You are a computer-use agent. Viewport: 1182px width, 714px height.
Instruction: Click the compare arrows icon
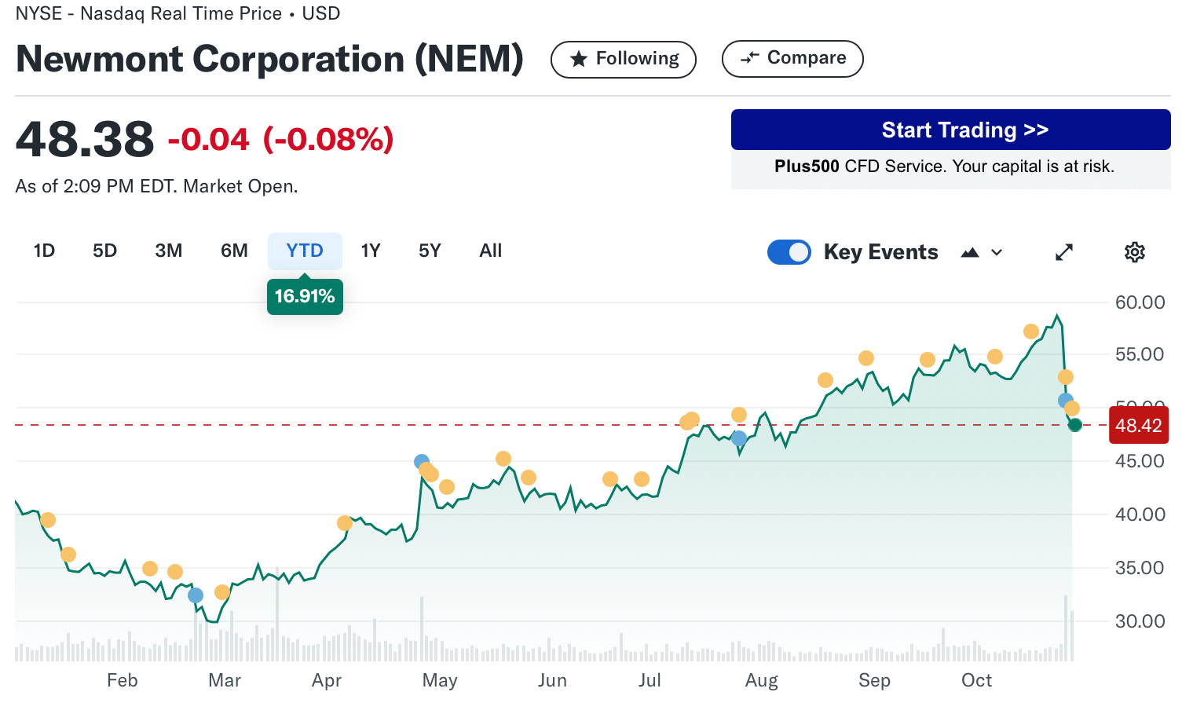point(750,57)
